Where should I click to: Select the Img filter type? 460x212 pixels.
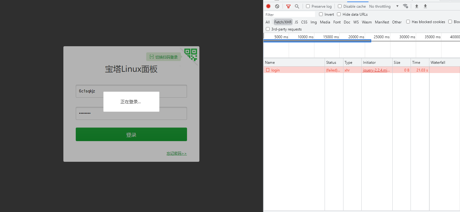pos(313,22)
